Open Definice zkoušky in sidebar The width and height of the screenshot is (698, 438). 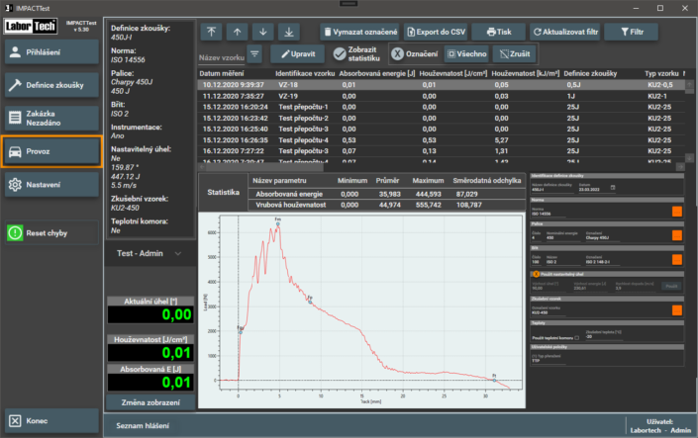(51, 85)
